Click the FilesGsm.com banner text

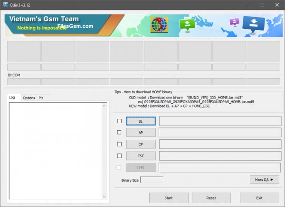[75, 26]
